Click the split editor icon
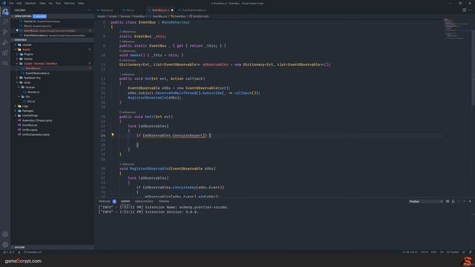The height and width of the screenshot is (267, 475). (x=464, y=10)
